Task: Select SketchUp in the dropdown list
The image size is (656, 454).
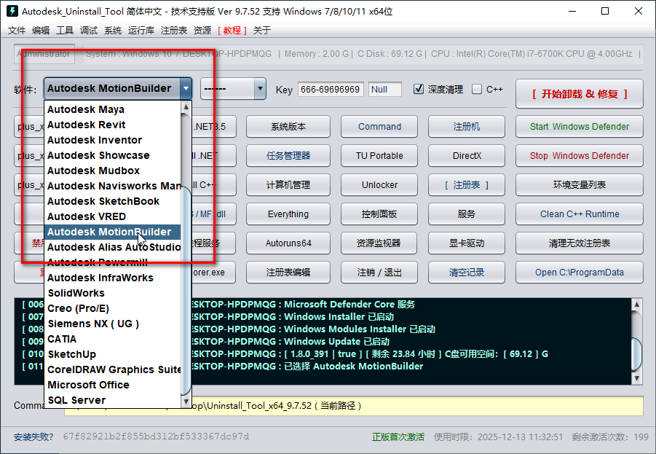Action: pos(113,354)
